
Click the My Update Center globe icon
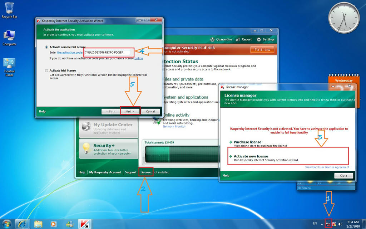[x=86, y=126]
